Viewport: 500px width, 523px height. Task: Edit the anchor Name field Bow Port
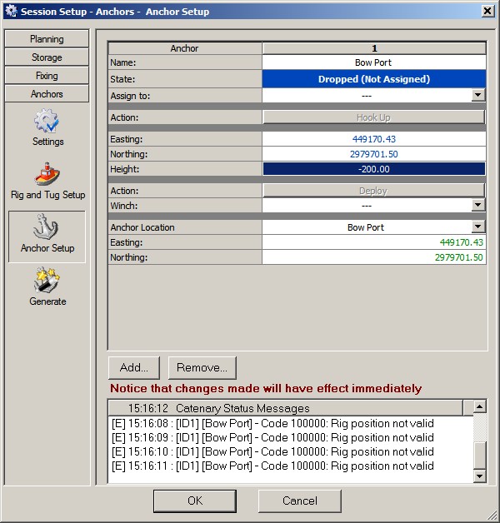click(x=373, y=62)
